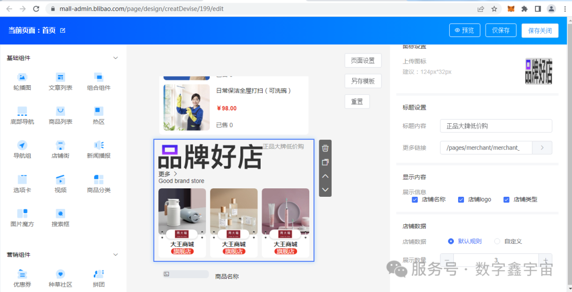This screenshot has height=292, width=572.
Task: Select the 默认规则 radio option
Action: (x=451, y=241)
